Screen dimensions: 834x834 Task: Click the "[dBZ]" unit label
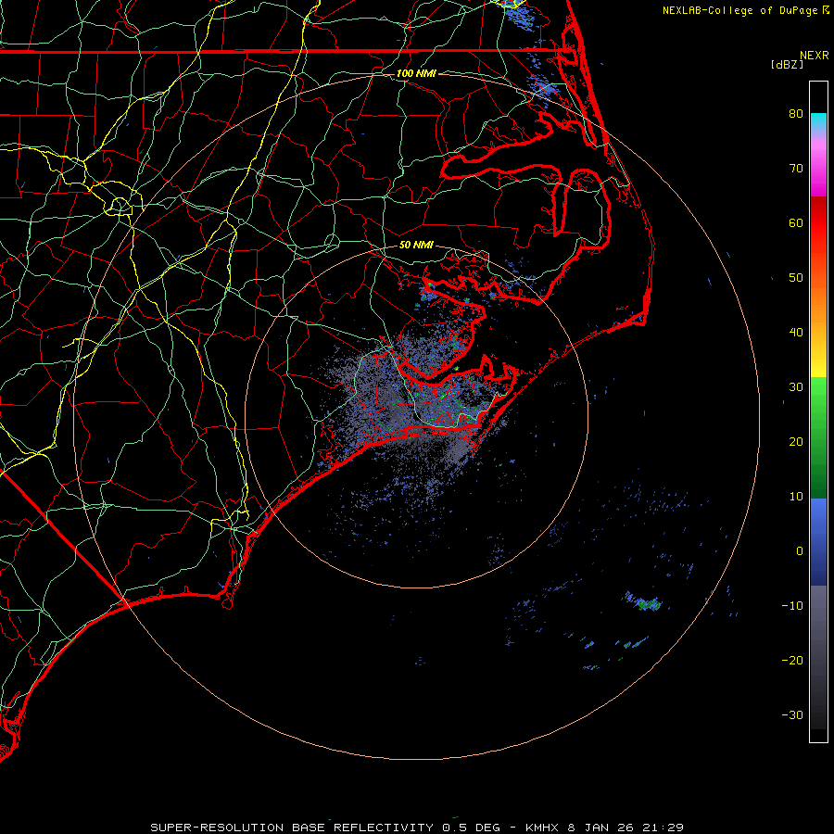click(787, 65)
